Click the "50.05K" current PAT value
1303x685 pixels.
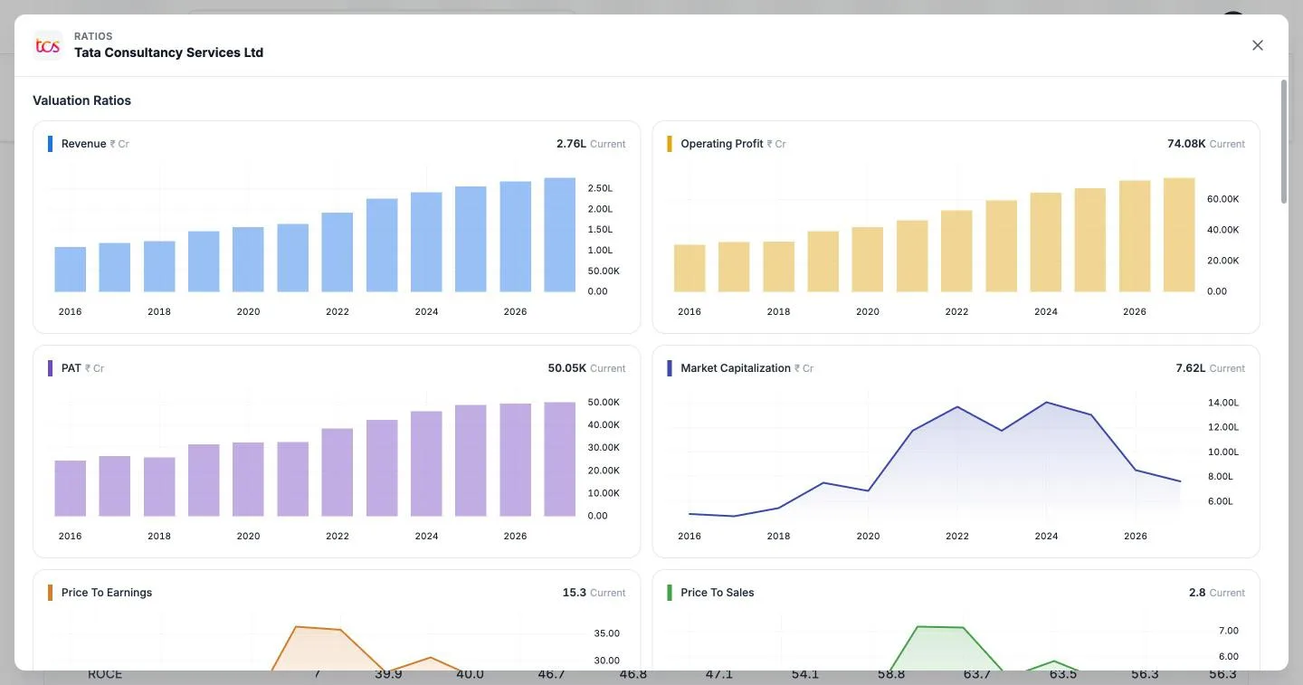[x=567, y=368]
